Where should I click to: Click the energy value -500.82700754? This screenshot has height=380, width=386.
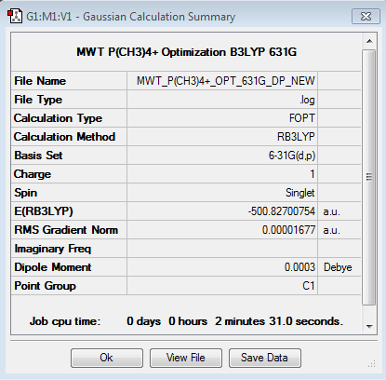pos(282,211)
